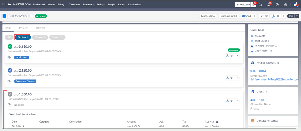The height and width of the screenshot is (131, 301).
Task: Click the bill document icon beside Bills title
Action: [x=5, y=16]
